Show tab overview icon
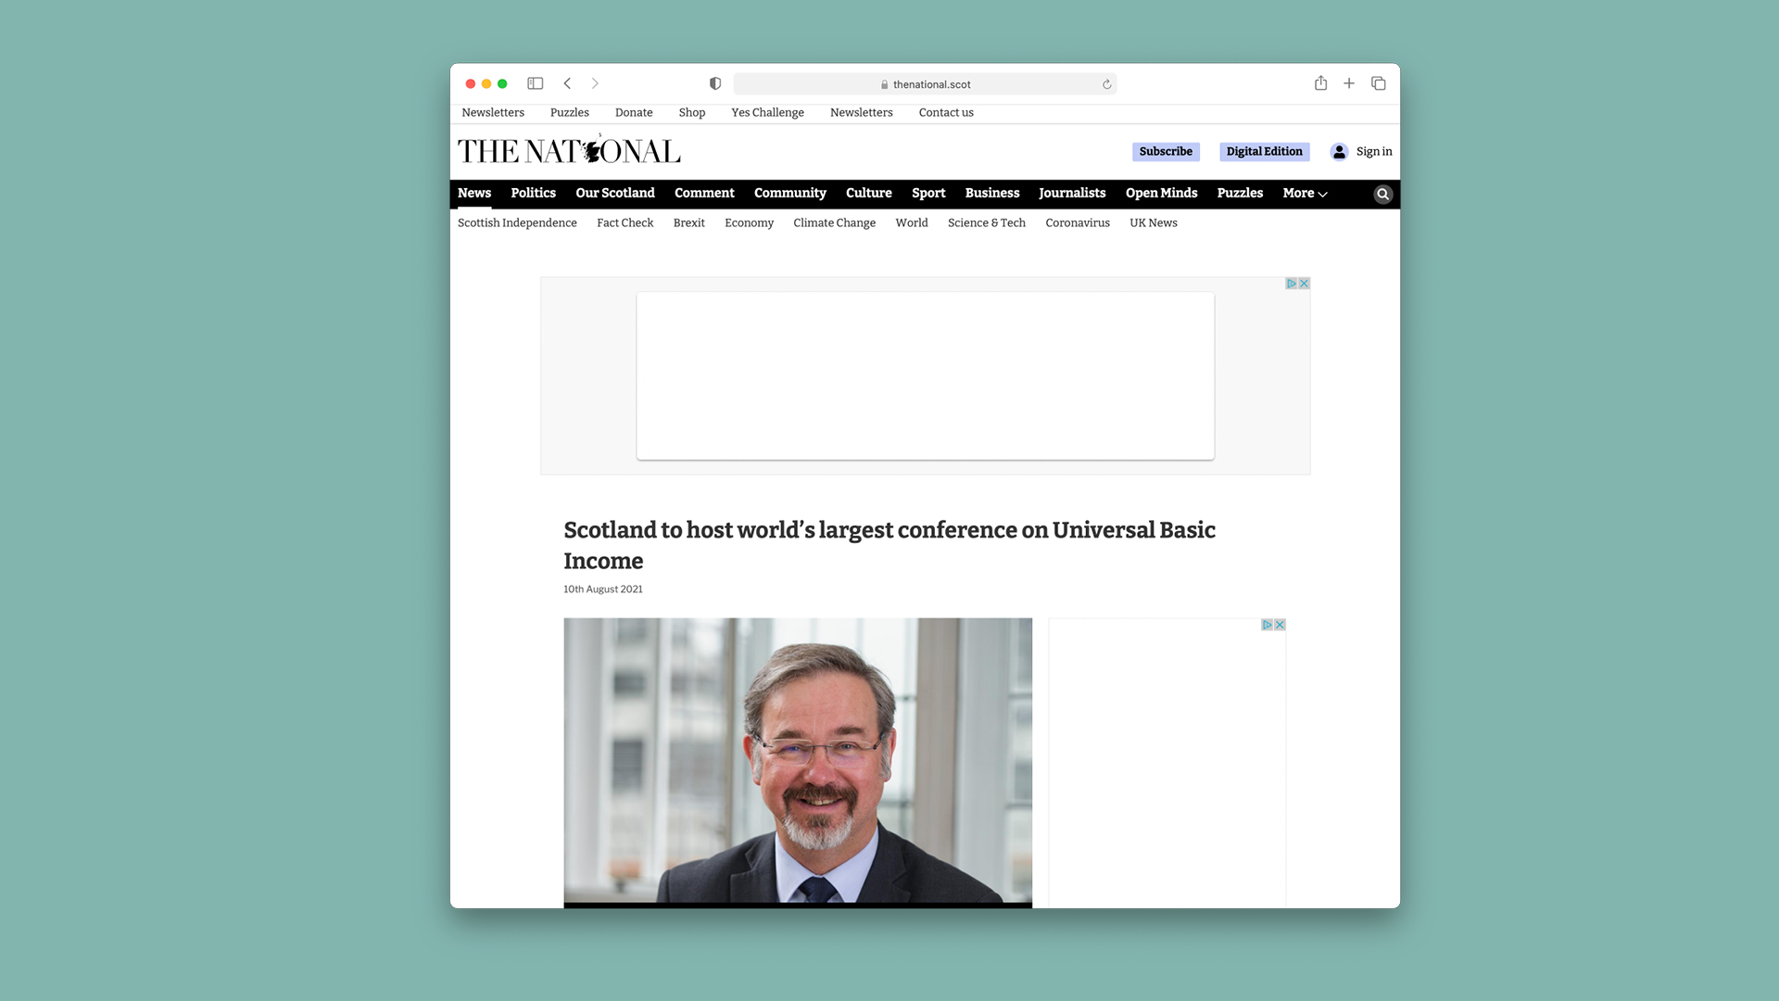This screenshot has height=1001, width=1779. pyautogui.click(x=1379, y=83)
